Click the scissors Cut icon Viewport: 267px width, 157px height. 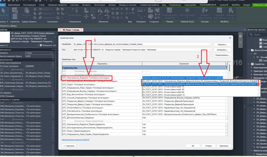pyautogui.click(x=35, y=9)
